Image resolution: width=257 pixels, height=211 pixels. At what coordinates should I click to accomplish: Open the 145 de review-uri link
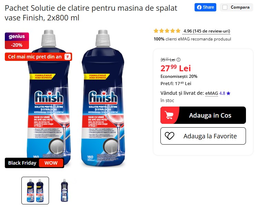click(x=206, y=31)
